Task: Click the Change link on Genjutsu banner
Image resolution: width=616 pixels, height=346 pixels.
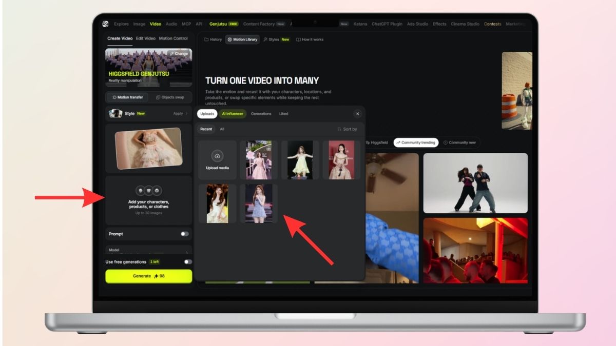Action: (178, 53)
